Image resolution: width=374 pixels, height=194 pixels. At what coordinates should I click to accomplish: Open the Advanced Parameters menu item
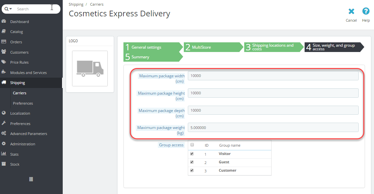tap(29, 134)
